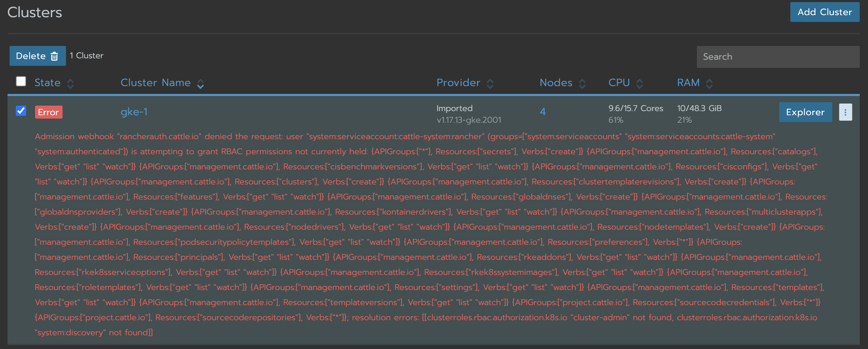Click the '1 Cluster' count label

point(87,56)
